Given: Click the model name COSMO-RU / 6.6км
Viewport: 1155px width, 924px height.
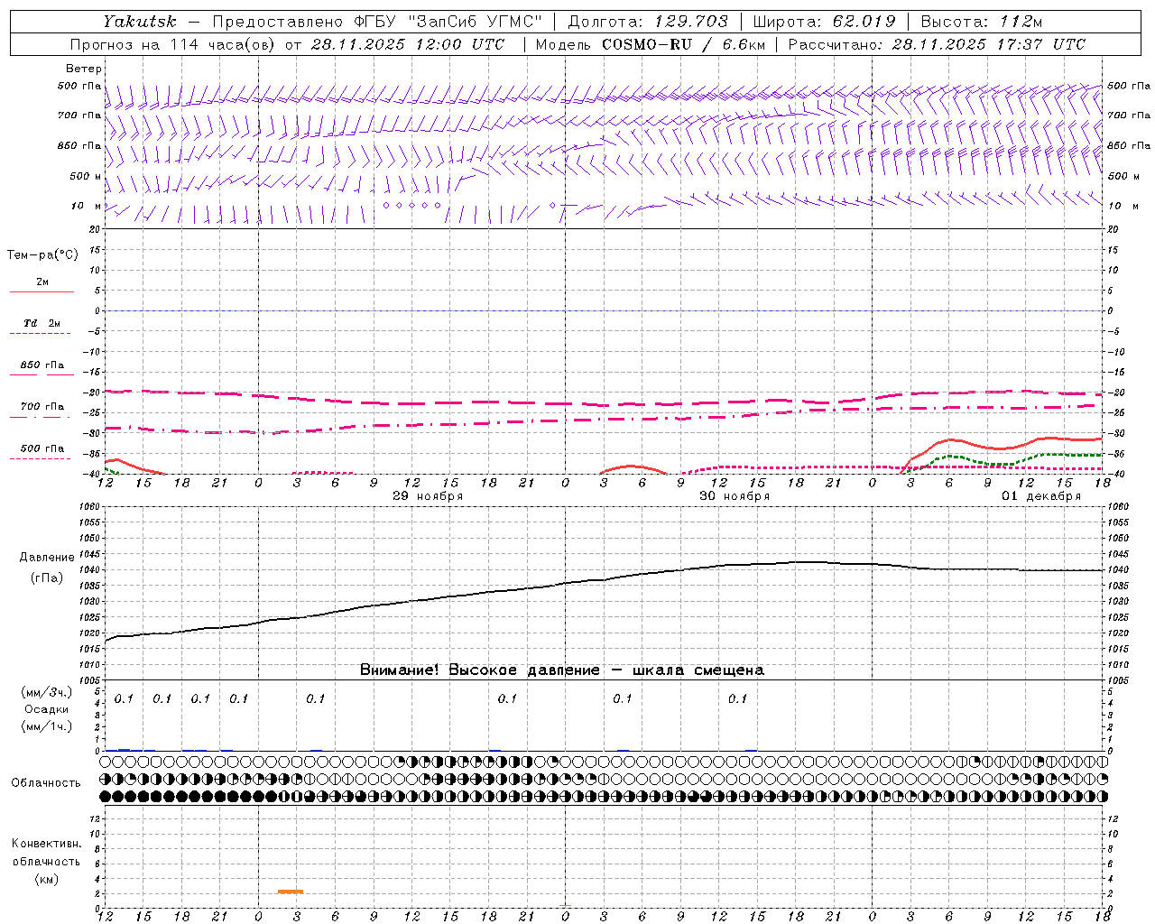Looking at the screenshot, I should (x=683, y=44).
